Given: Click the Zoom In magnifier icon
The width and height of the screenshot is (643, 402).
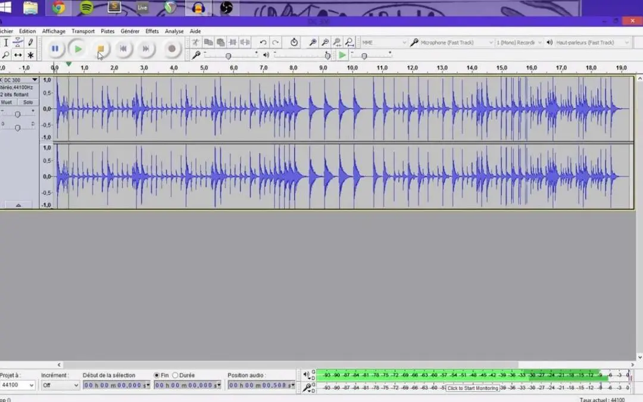Looking at the screenshot, I should tap(313, 42).
